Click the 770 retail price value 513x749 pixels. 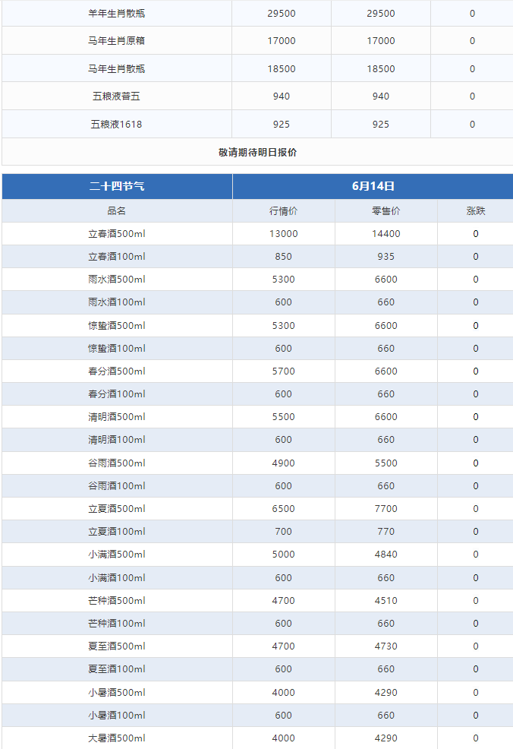pos(386,531)
